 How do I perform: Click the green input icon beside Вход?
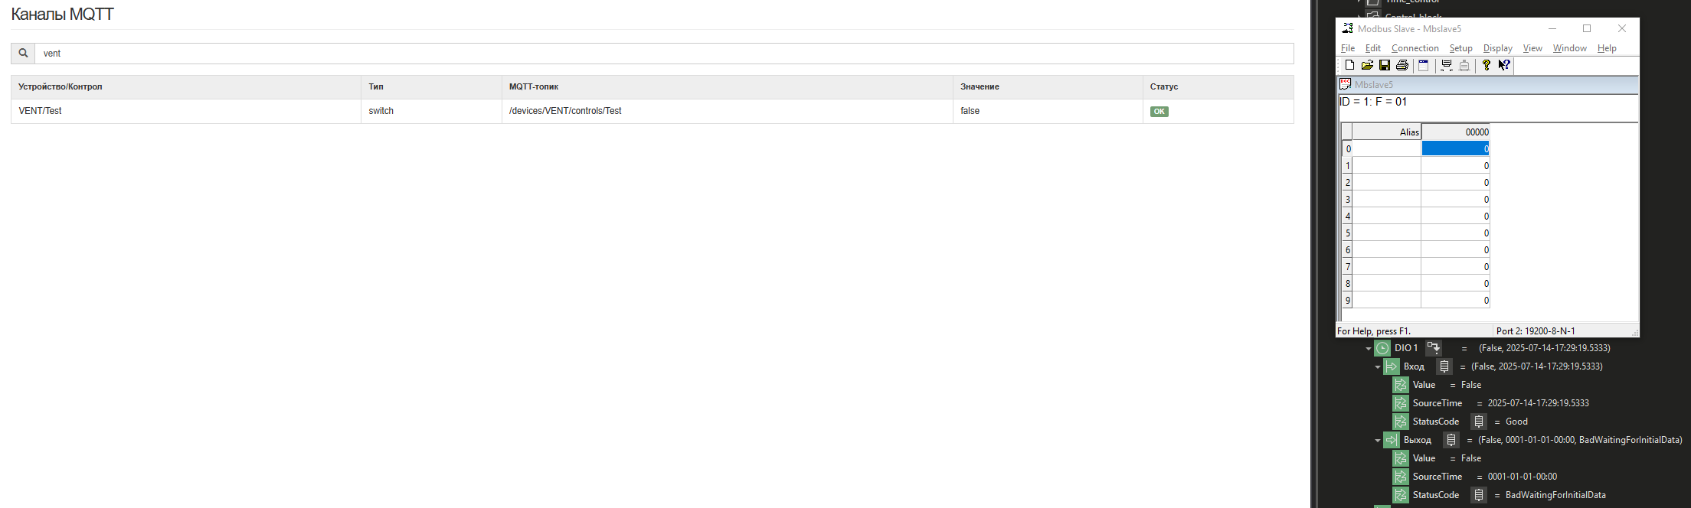click(x=1392, y=366)
